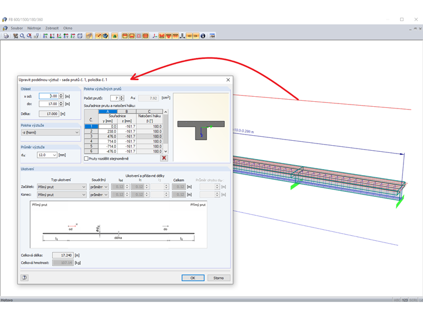The width and height of the screenshot is (423, 317).
Task: Toggle the perspective boxes view icon
Action: pos(89,36)
